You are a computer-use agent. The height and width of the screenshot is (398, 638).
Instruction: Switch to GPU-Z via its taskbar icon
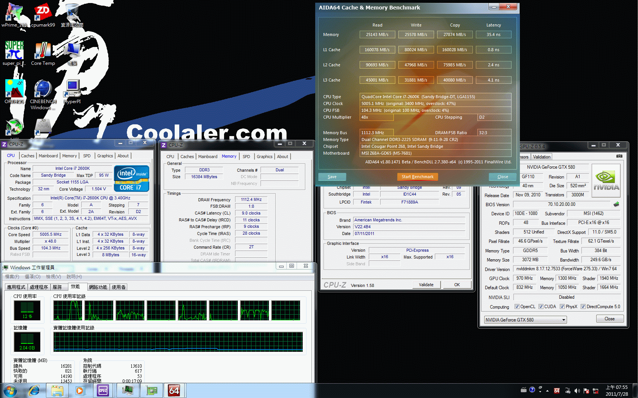[152, 390]
